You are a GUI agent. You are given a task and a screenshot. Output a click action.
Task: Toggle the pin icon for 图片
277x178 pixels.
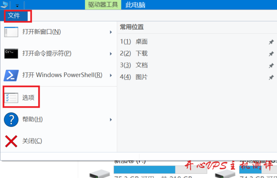271,77
